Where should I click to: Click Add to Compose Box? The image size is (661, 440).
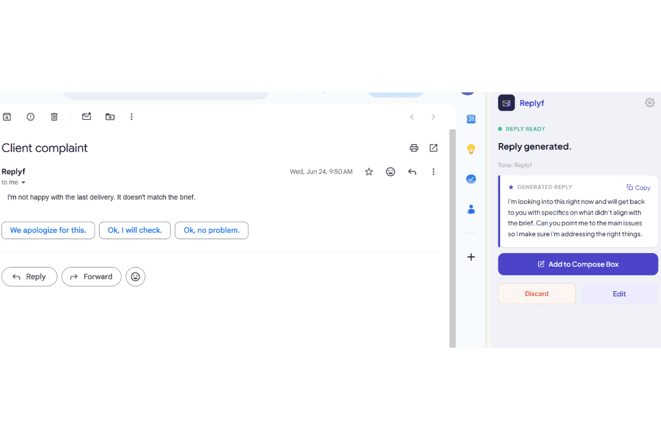click(578, 264)
